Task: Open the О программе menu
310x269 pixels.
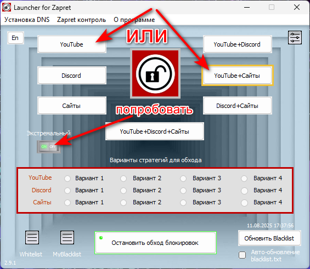Action: coord(134,20)
